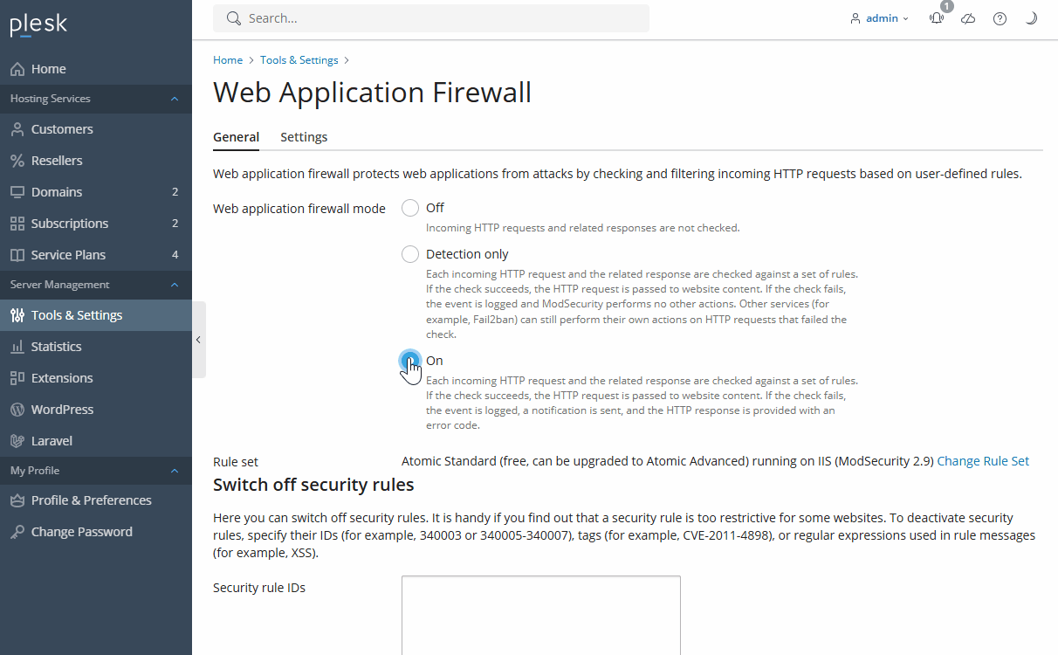Click the admin user icon
Image resolution: width=1058 pixels, height=655 pixels.
tap(855, 18)
